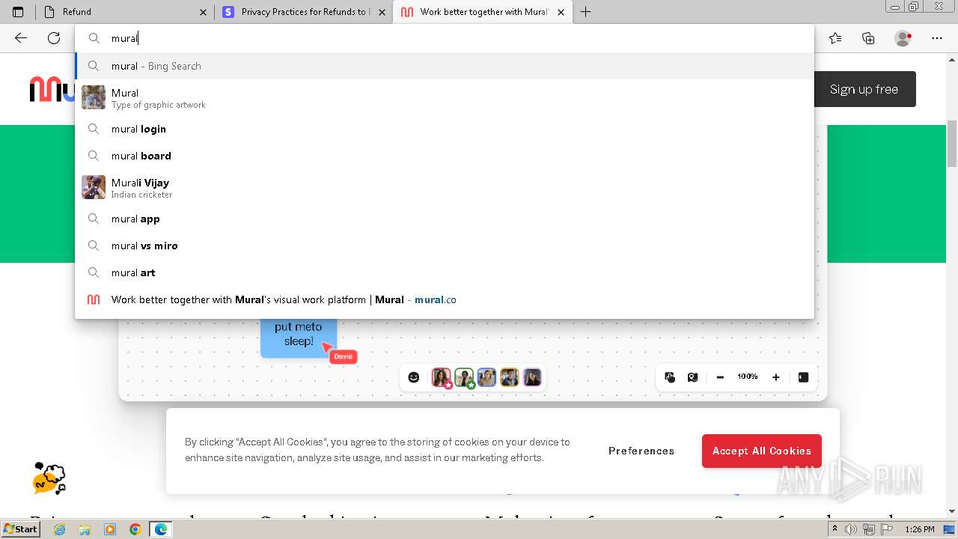Open Chrome from taskbar
The image size is (958, 539).
(x=135, y=529)
